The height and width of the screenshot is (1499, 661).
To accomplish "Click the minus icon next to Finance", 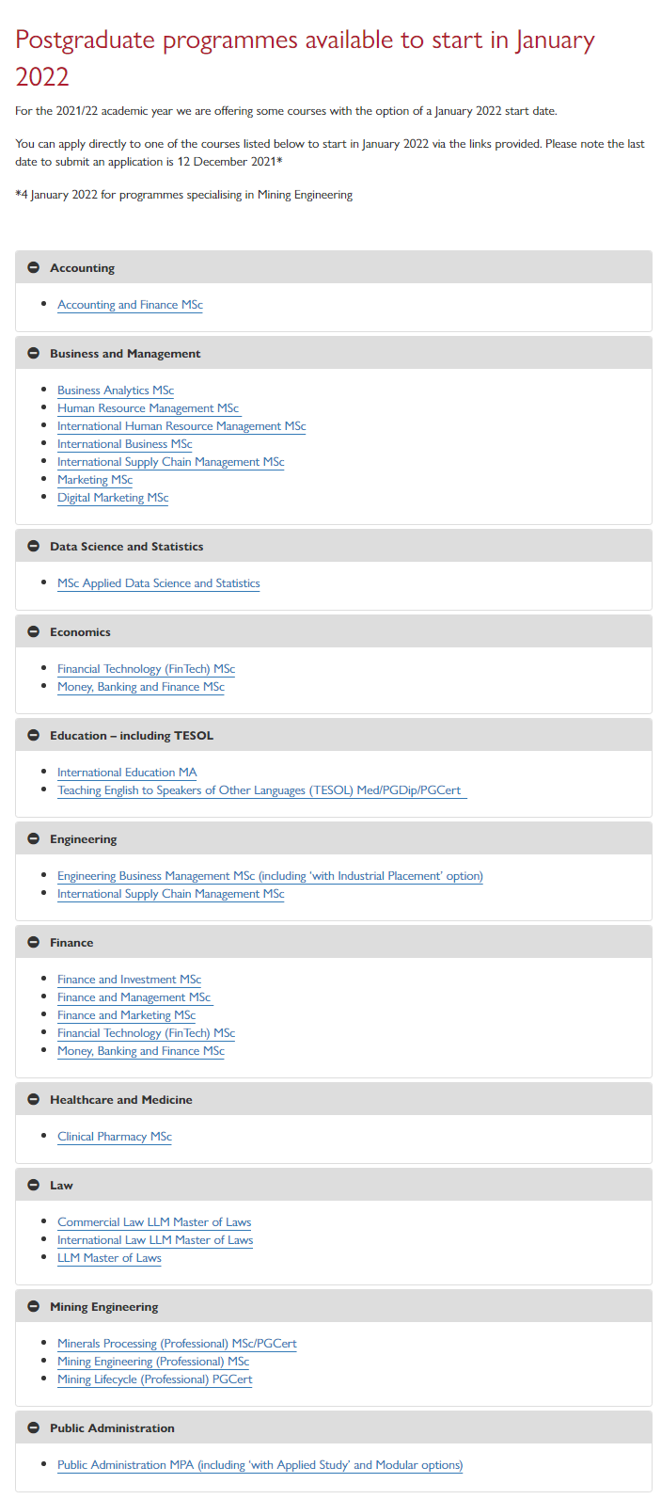I will [33, 943].
